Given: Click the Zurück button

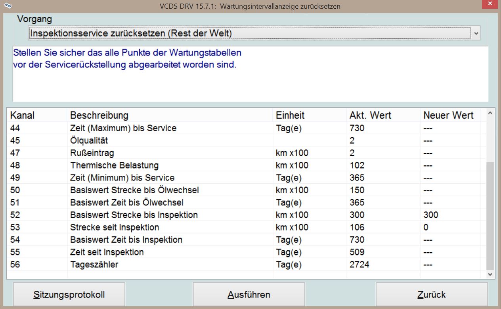Looking at the screenshot, I should pyautogui.click(x=432, y=295).
